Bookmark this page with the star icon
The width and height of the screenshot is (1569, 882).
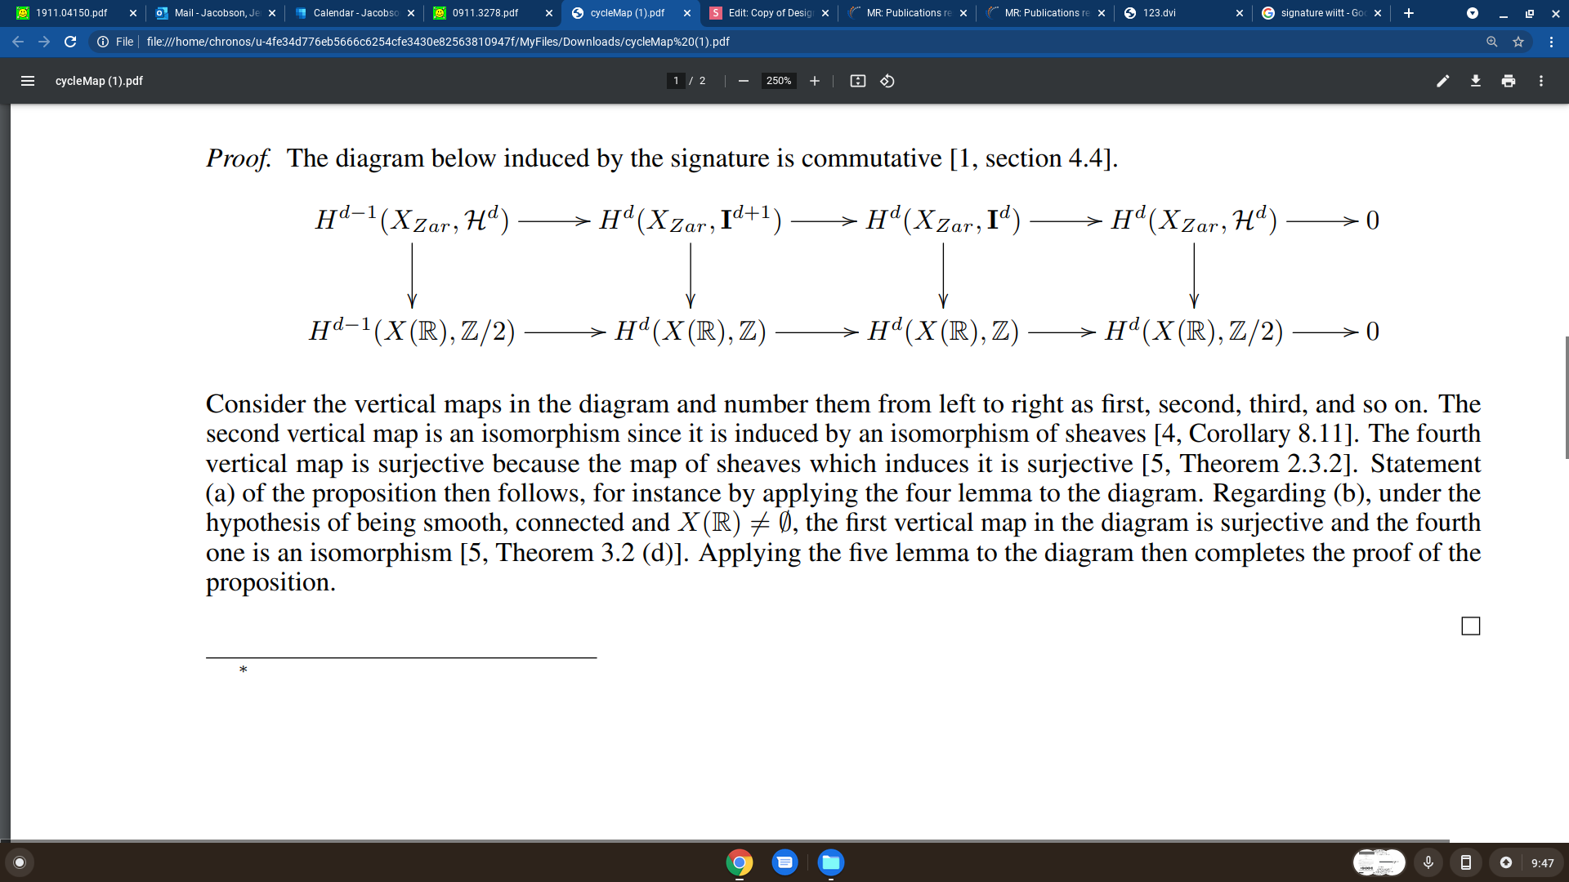click(1518, 42)
